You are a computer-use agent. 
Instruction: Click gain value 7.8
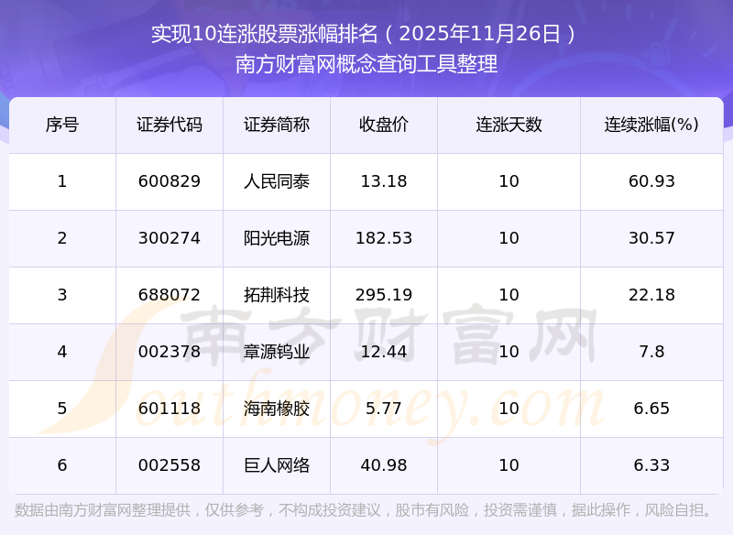(651, 352)
